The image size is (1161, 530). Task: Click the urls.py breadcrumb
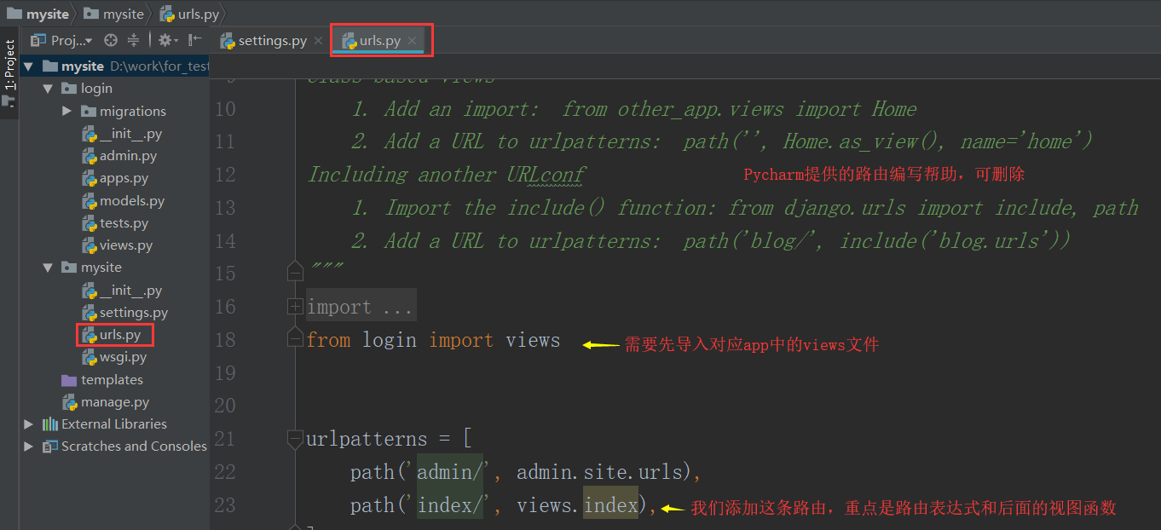point(189,14)
